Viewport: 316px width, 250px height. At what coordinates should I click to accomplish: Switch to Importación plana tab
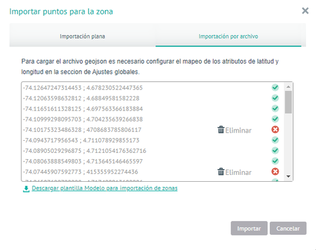coord(82,37)
